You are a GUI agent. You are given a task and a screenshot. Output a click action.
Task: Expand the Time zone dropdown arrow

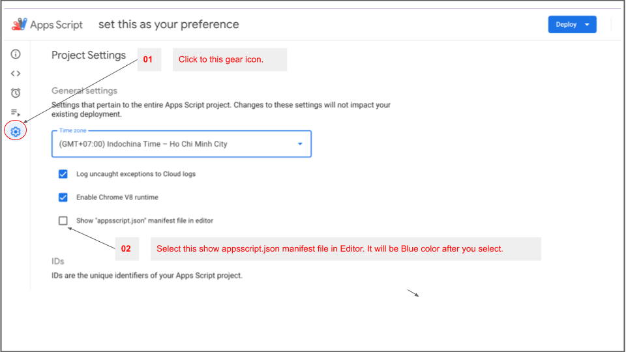pos(300,144)
